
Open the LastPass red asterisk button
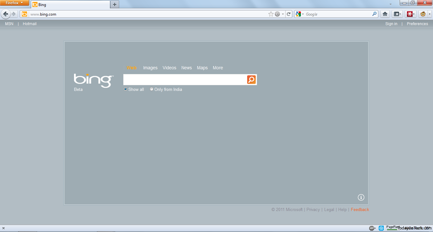click(x=410, y=14)
